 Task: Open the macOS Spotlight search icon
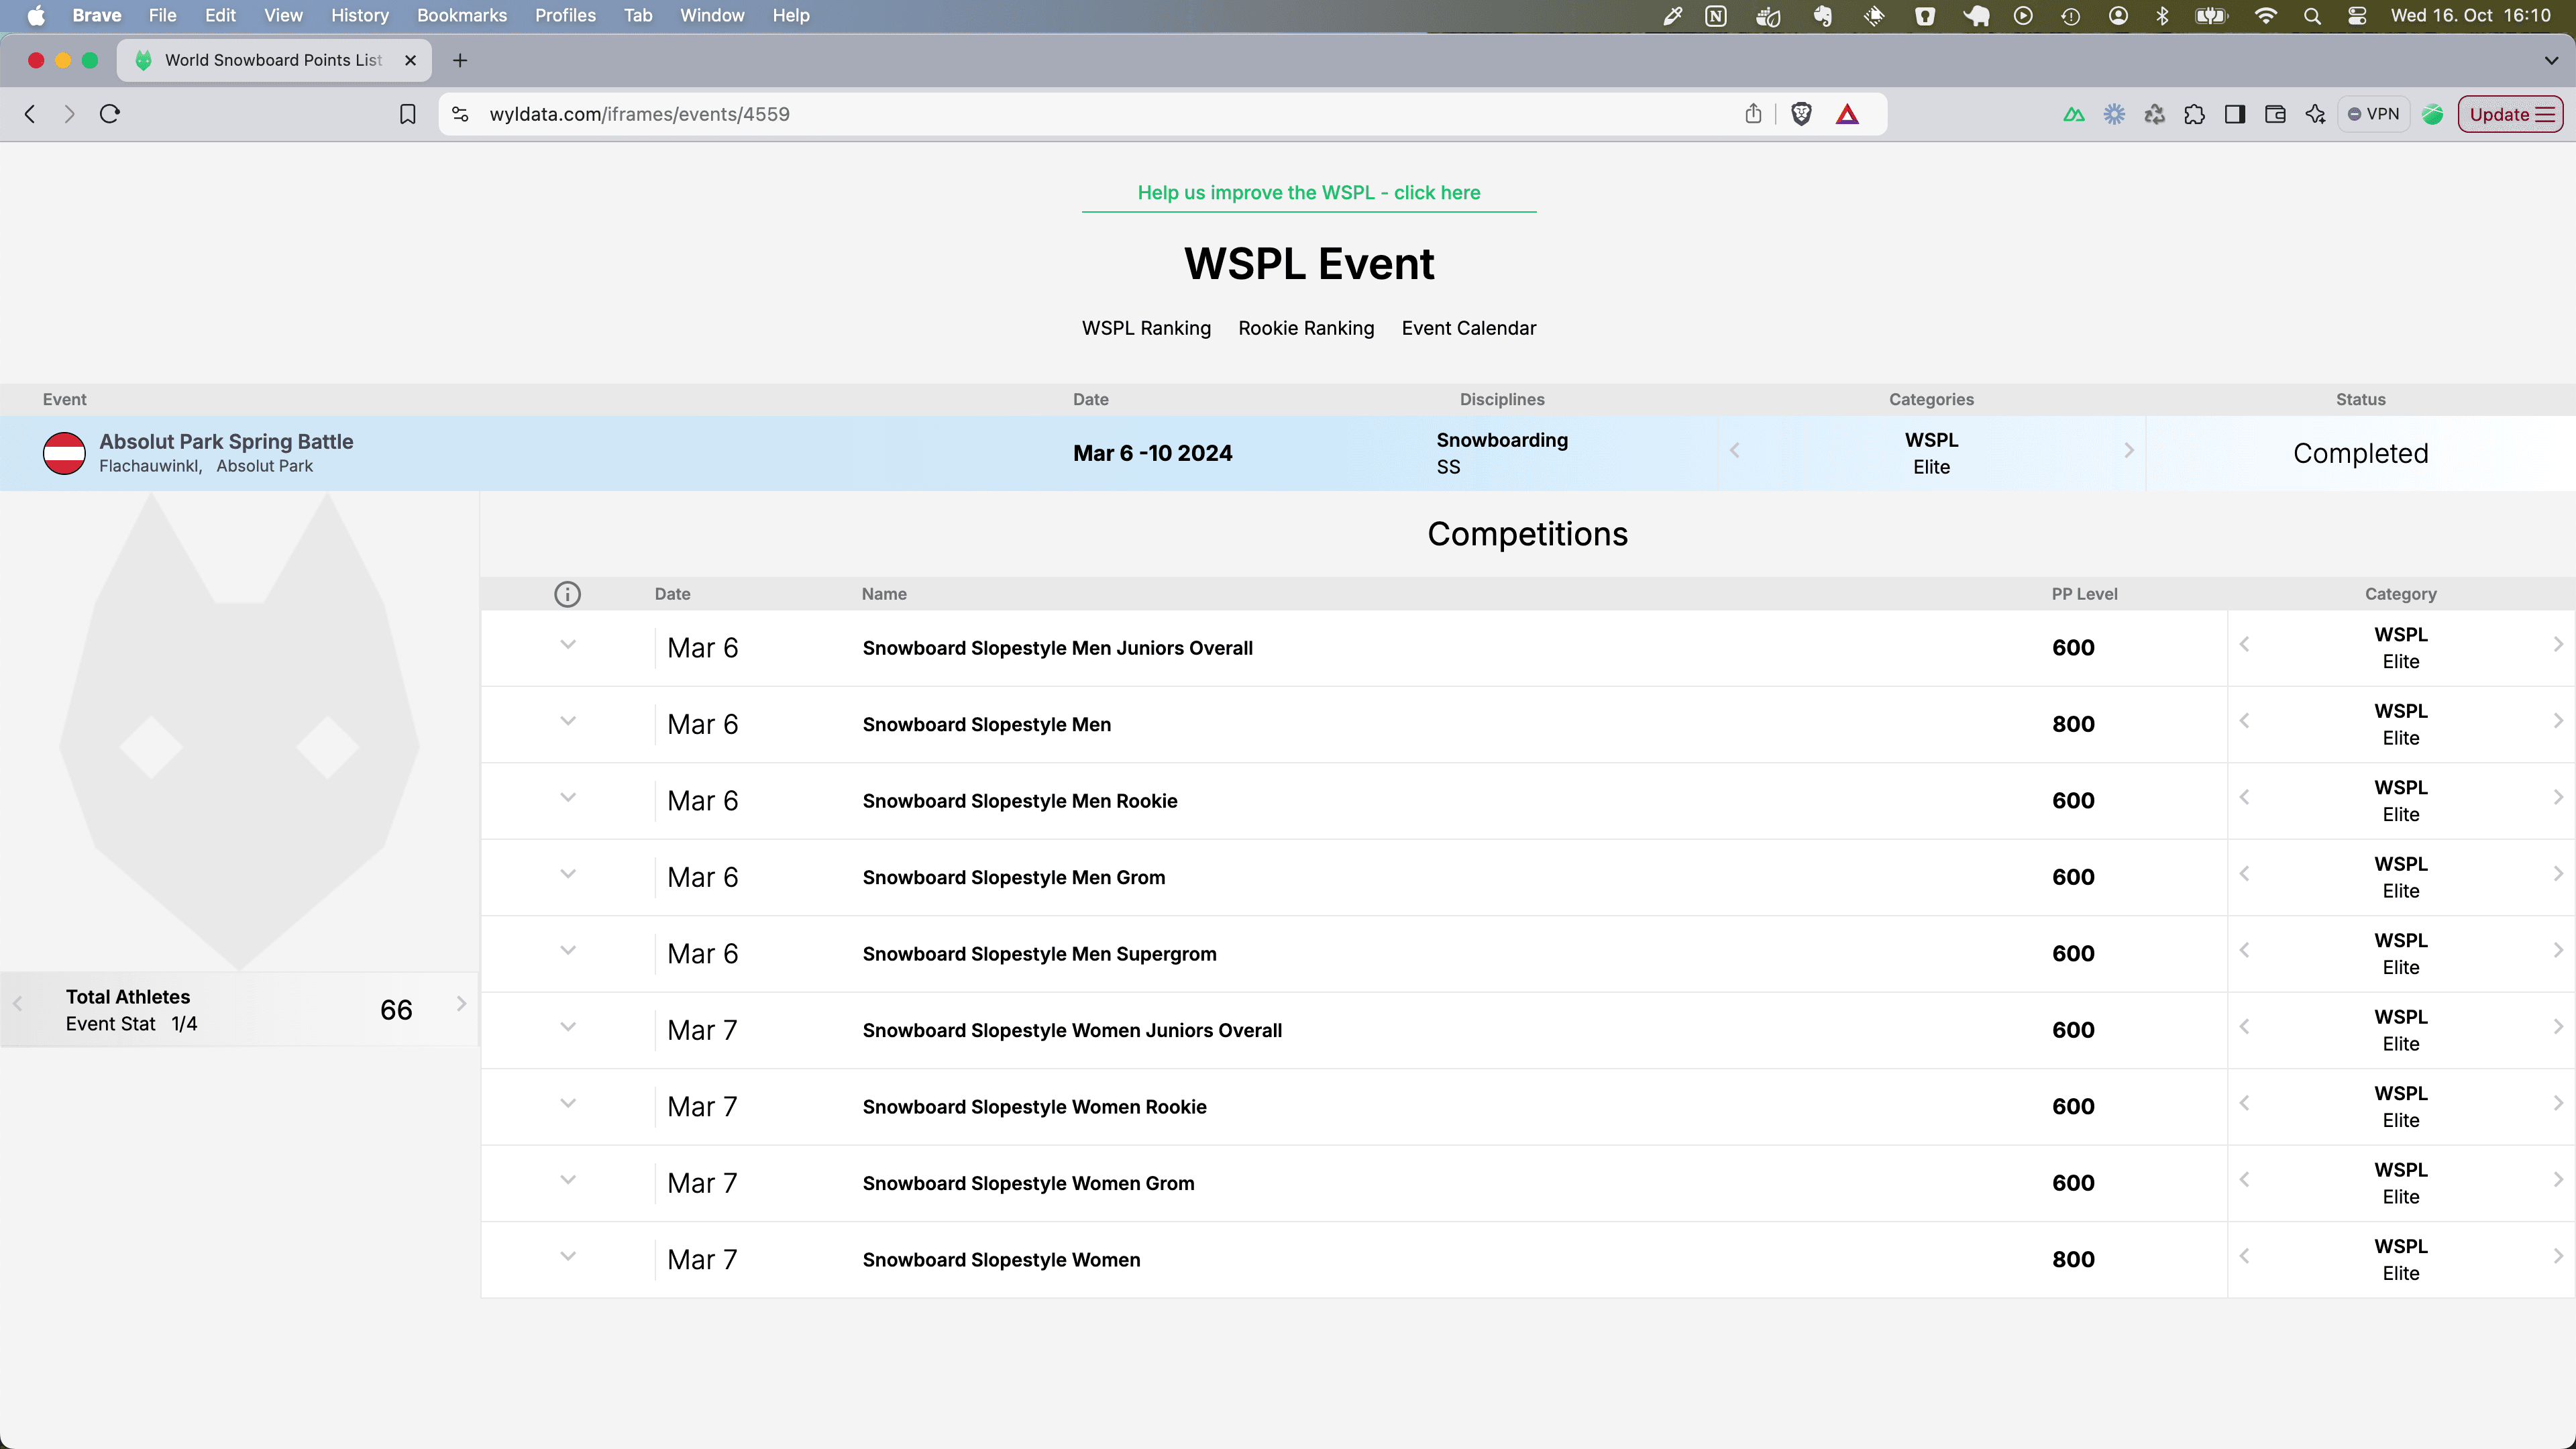(x=2312, y=16)
